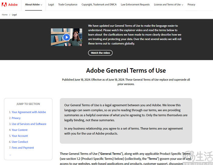The image size is (213, 165).
Task: Jump to section 2 Privacy
Action: [16, 118]
